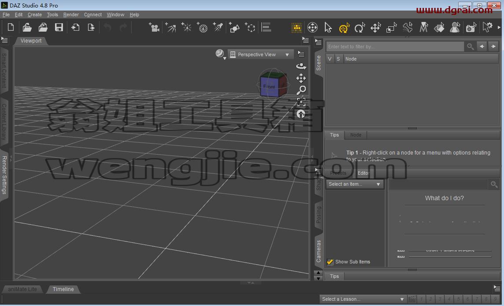Create a new camera
504x306 pixels.
click(154, 28)
